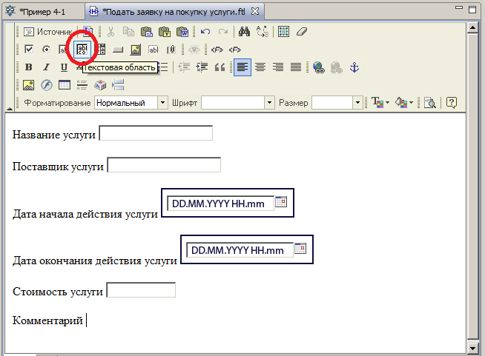Insert a table with the table icon
Image resolution: width=485 pixels, height=356 pixels.
click(65, 85)
